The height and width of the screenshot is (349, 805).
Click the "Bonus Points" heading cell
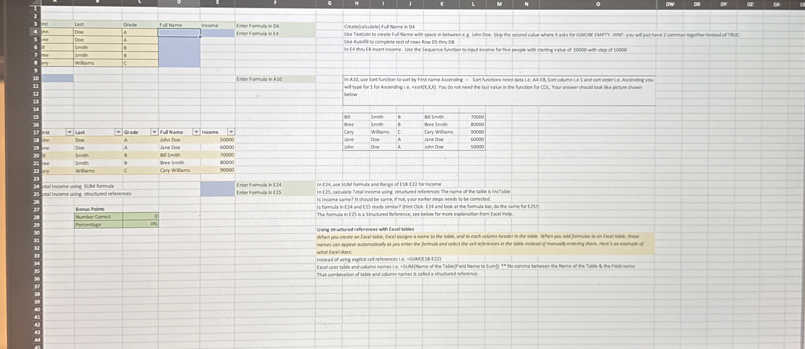(x=98, y=209)
